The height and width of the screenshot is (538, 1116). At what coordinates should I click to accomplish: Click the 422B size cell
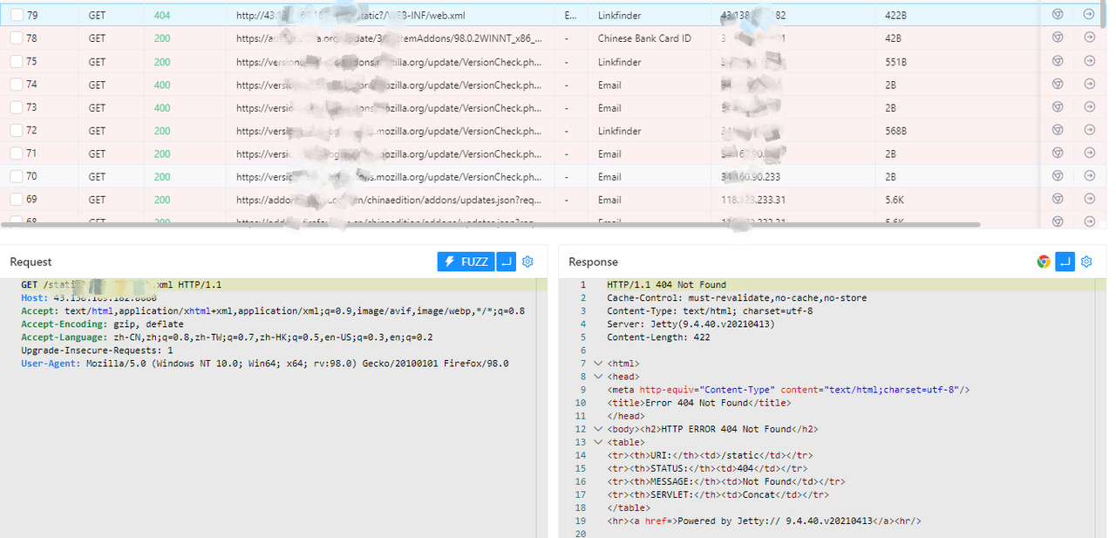[896, 16]
